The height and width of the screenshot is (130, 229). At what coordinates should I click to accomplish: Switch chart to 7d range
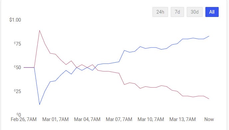tap(177, 12)
